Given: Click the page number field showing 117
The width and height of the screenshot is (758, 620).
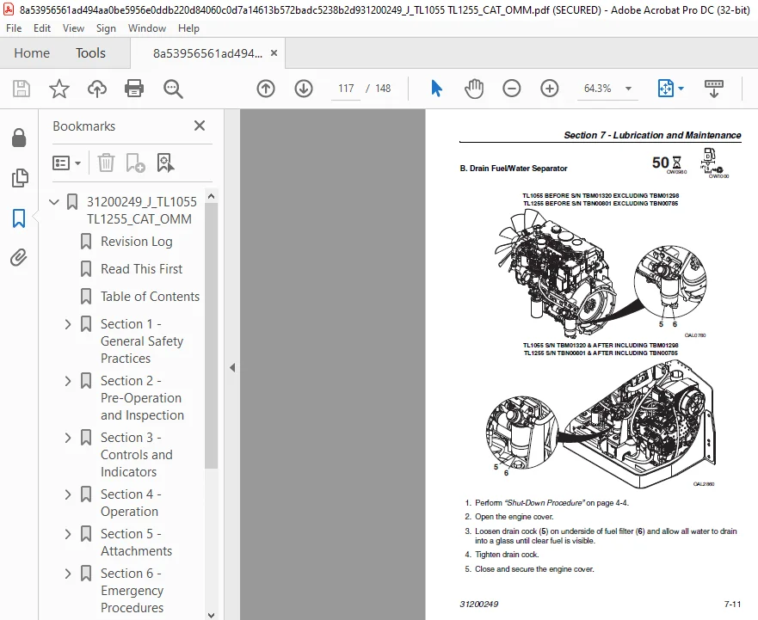Looking at the screenshot, I should tap(346, 89).
